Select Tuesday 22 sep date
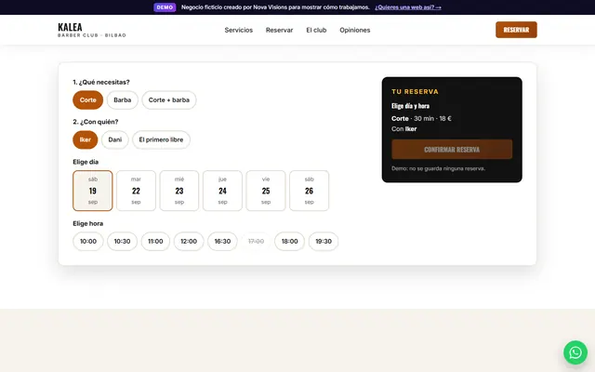 click(136, 191)
